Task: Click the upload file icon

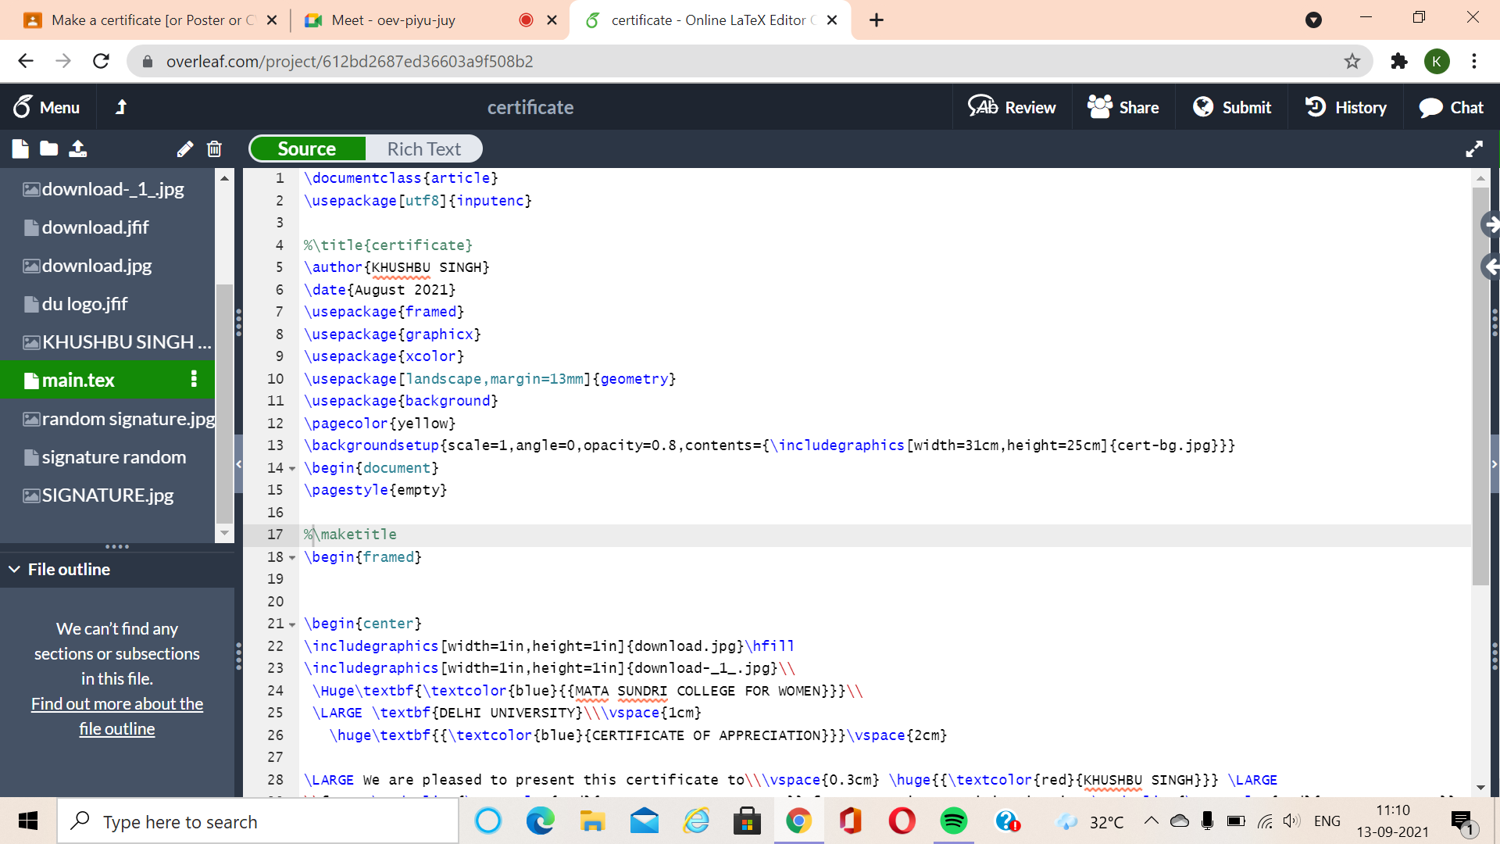Action: (77, 148)
